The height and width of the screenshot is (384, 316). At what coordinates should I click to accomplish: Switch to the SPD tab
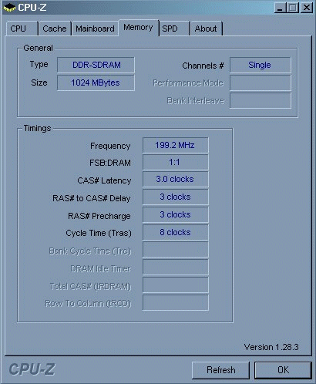click(x=174, y=29)
